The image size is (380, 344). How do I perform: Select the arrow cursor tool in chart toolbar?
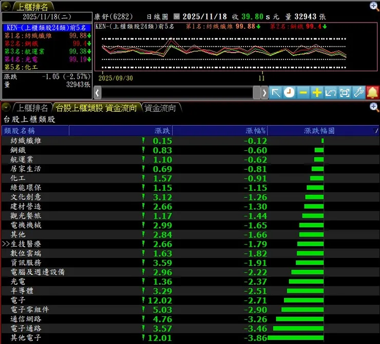point(276,93)
